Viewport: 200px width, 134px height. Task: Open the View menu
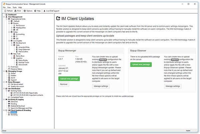(9, 7)
